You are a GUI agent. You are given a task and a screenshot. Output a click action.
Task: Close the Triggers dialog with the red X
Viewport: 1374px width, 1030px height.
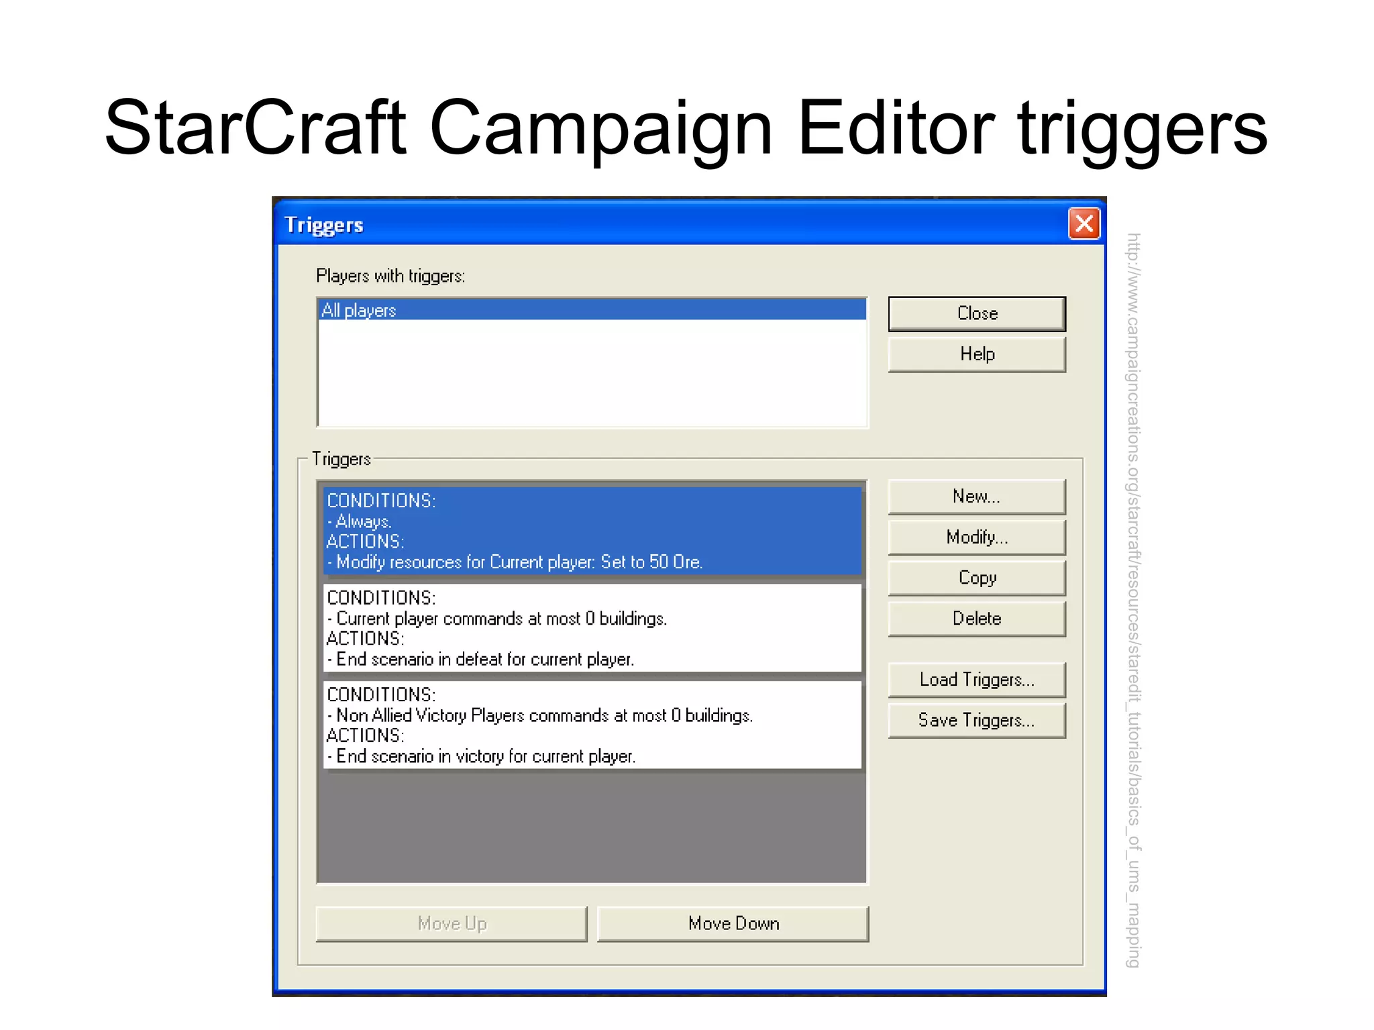tap(1084, 223)
